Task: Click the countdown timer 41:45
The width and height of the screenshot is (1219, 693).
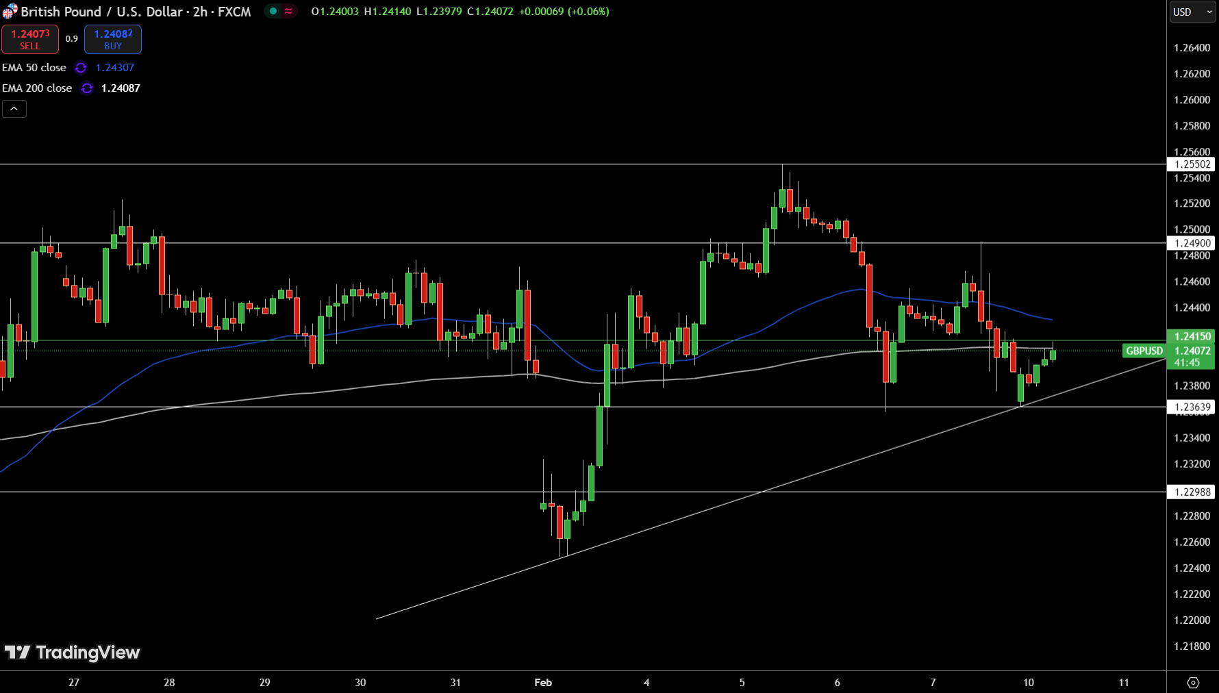Action: point(1187,363)
